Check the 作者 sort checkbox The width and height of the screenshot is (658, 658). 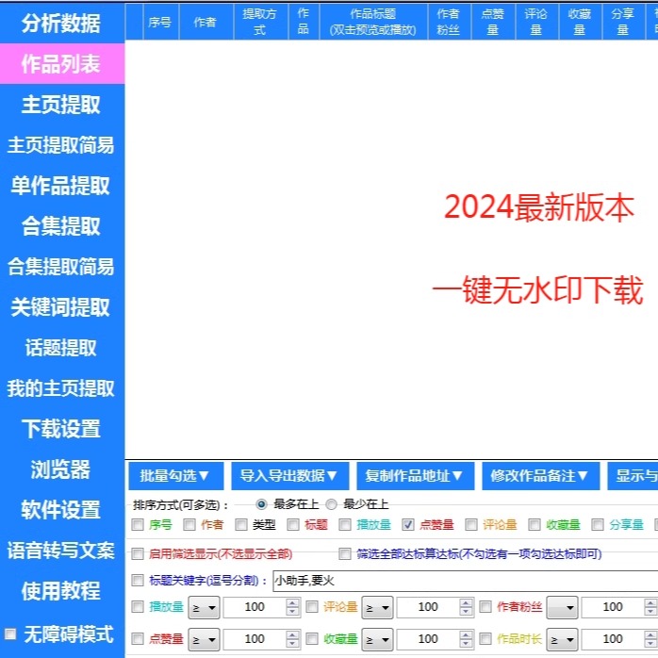tap(189, 524)
